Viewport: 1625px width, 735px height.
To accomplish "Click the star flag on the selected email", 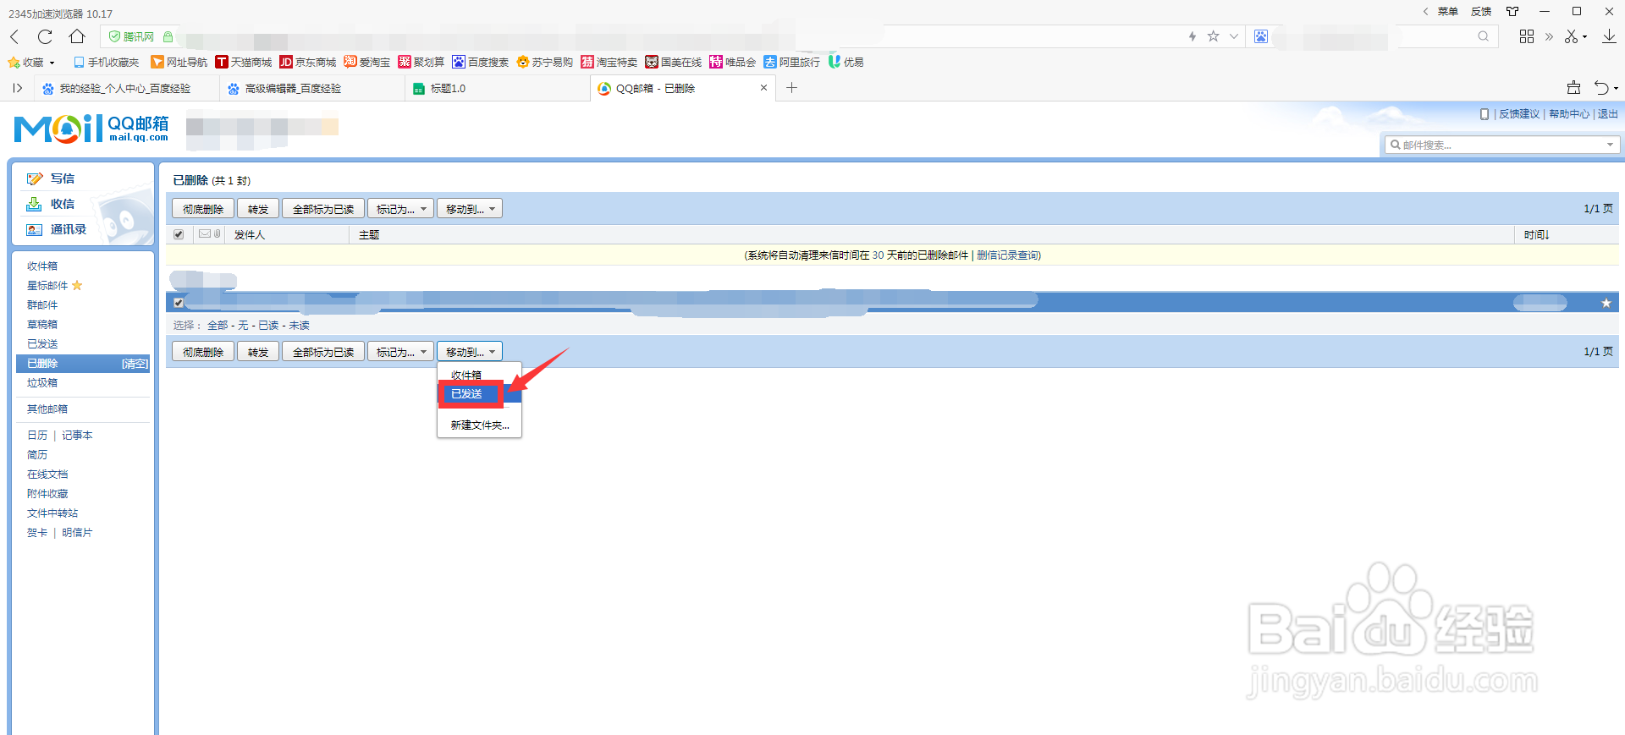I will pos(1606,303).
